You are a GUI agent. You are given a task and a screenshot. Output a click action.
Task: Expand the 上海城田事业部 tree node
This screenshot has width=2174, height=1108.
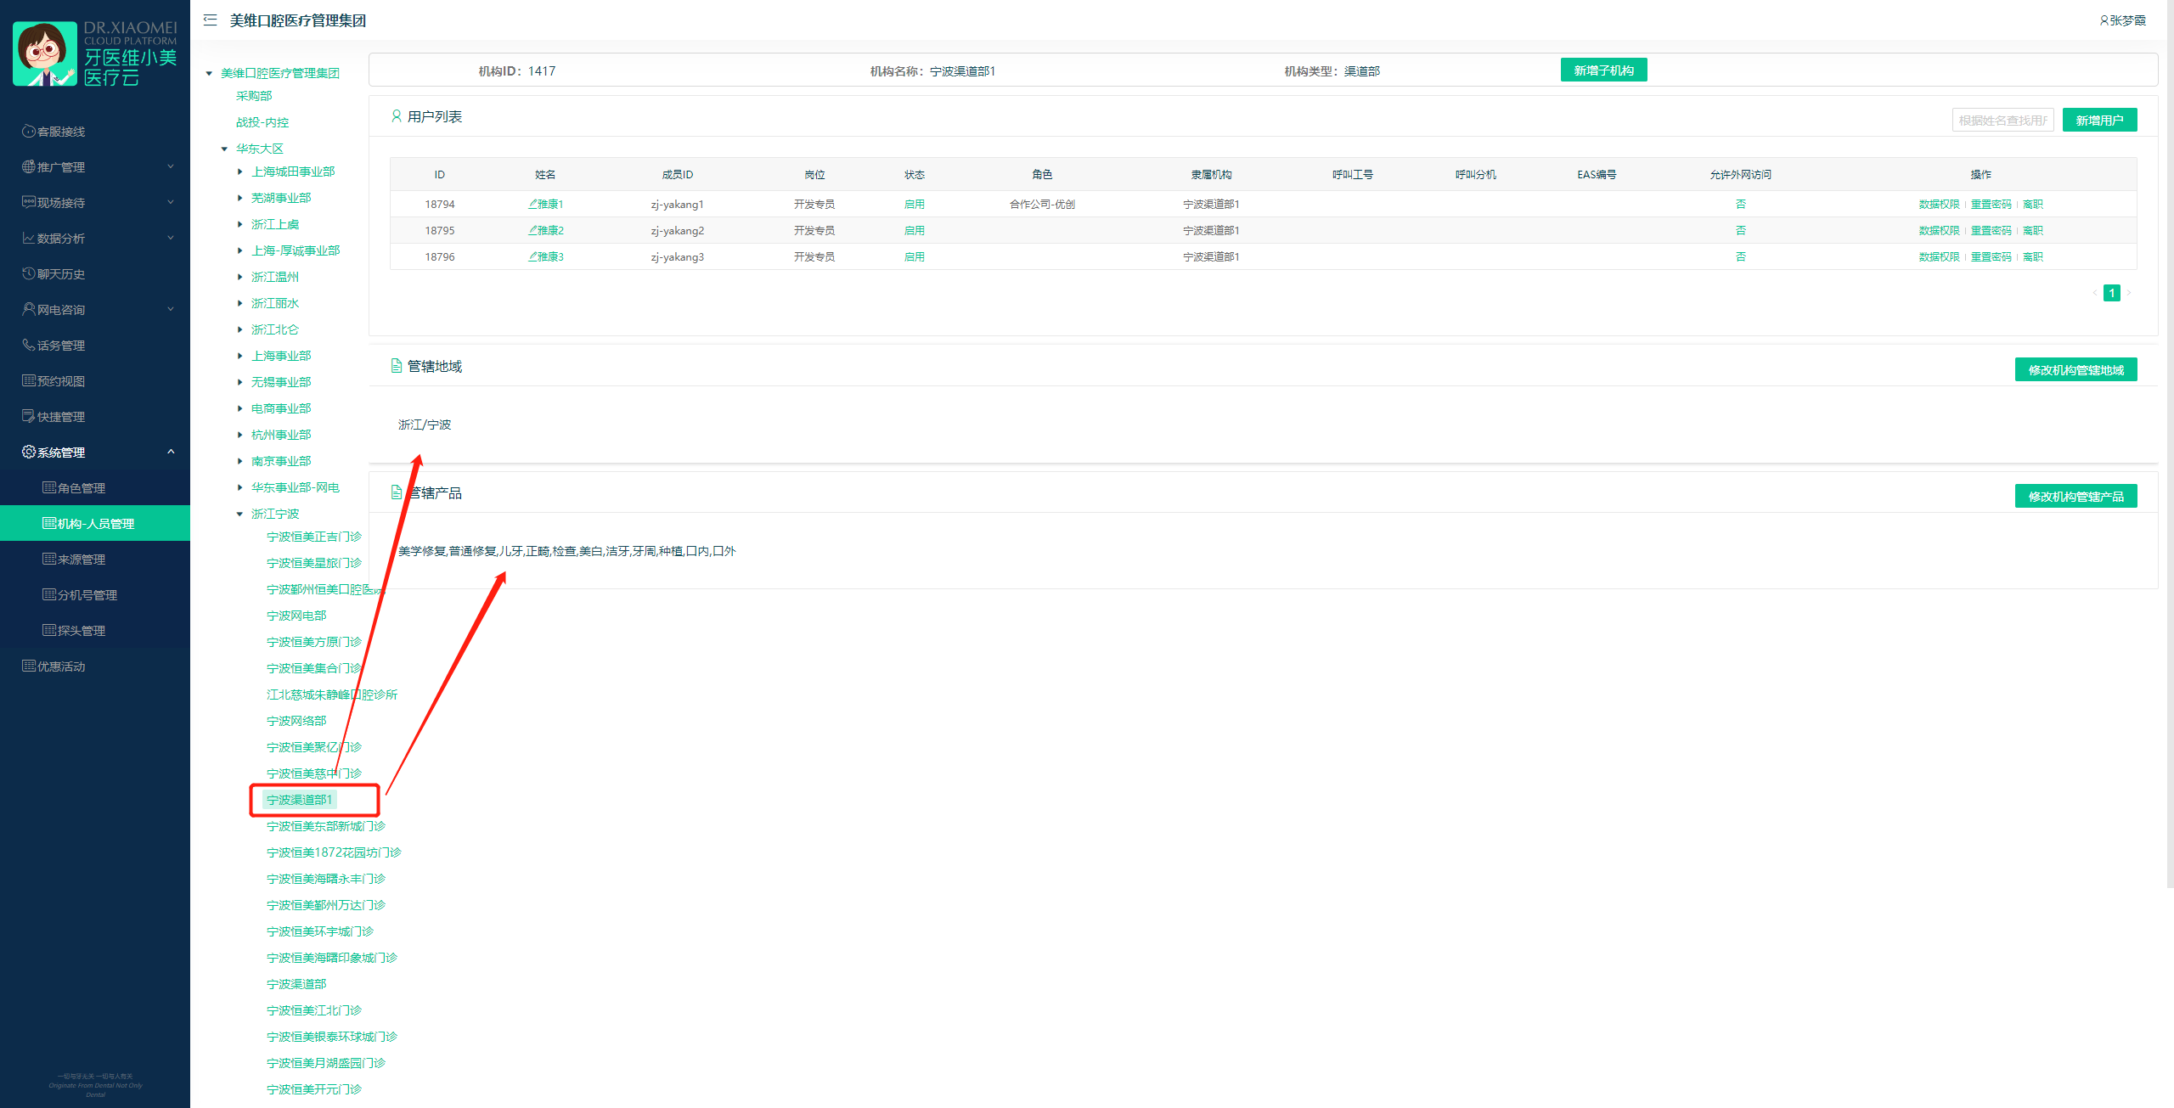point(240,172)
